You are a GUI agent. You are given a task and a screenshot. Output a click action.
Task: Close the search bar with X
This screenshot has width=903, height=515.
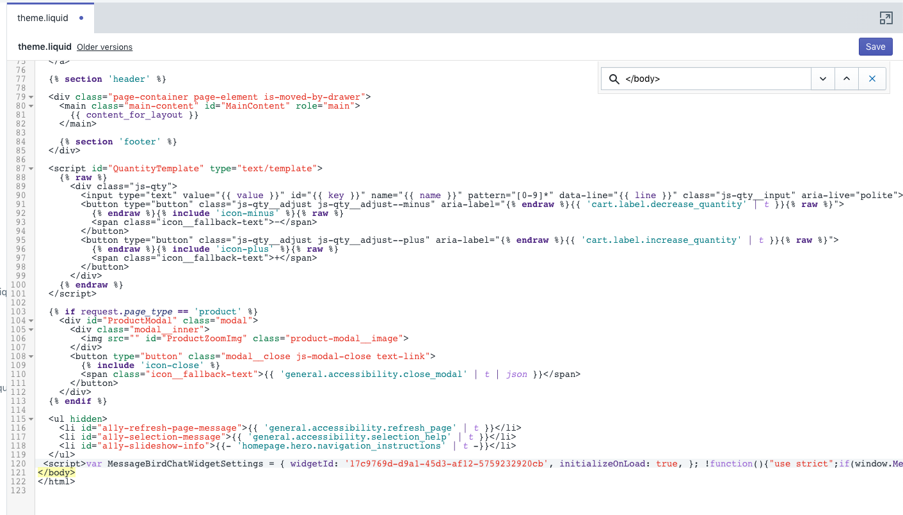[x=872, y=79]
